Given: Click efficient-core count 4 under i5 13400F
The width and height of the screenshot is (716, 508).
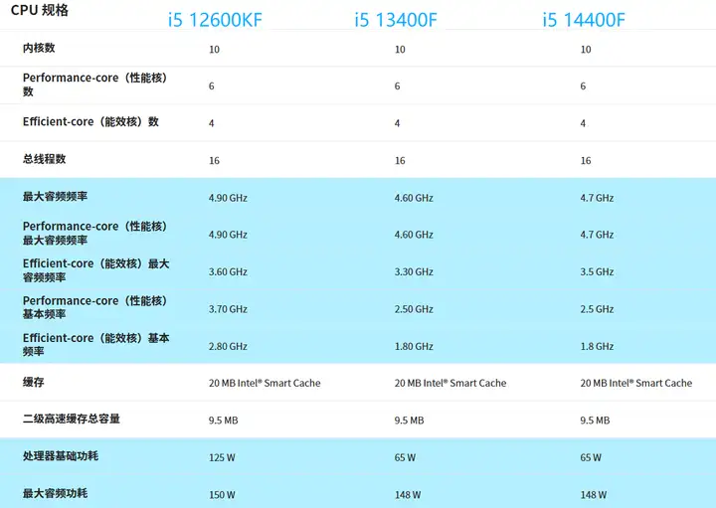Looking at the screenshot, I should (397, 123).
